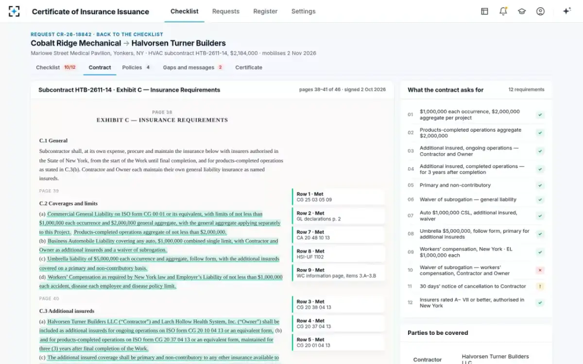
Task: Open Row 4 Met CG 20 37 card
Action: point(338,324)
